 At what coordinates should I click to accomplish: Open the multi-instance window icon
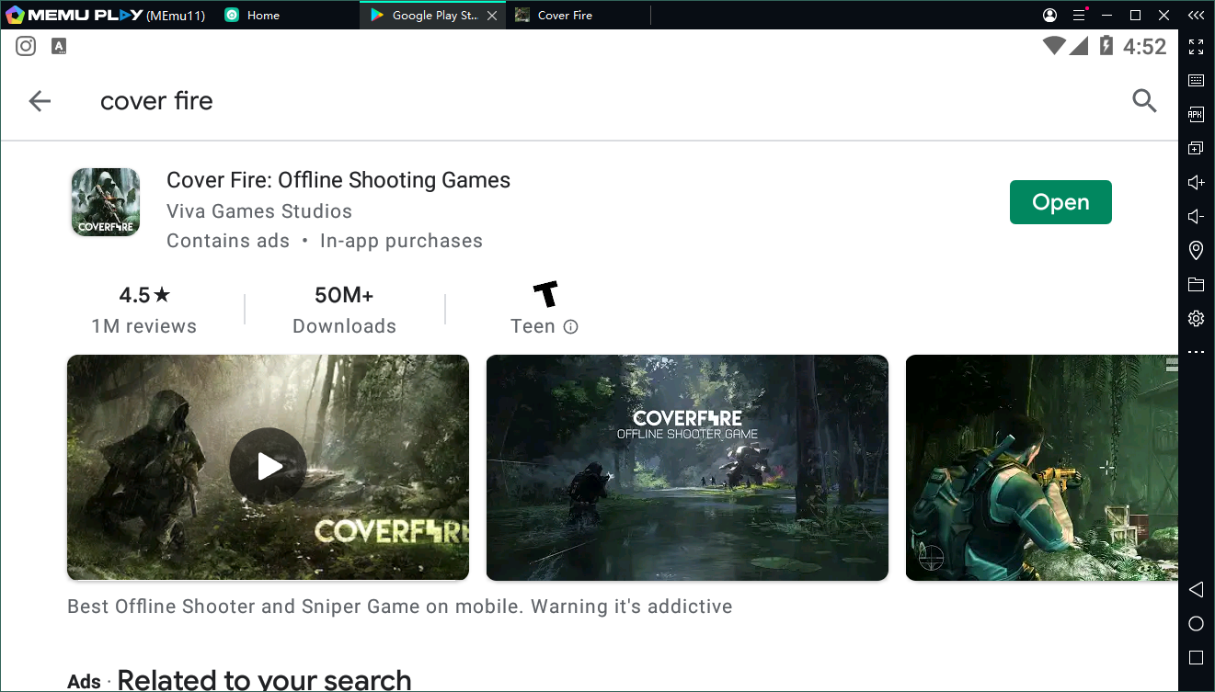(1196, 148)
